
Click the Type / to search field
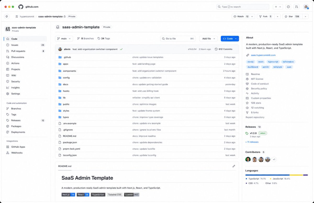(x=243, y=7)
